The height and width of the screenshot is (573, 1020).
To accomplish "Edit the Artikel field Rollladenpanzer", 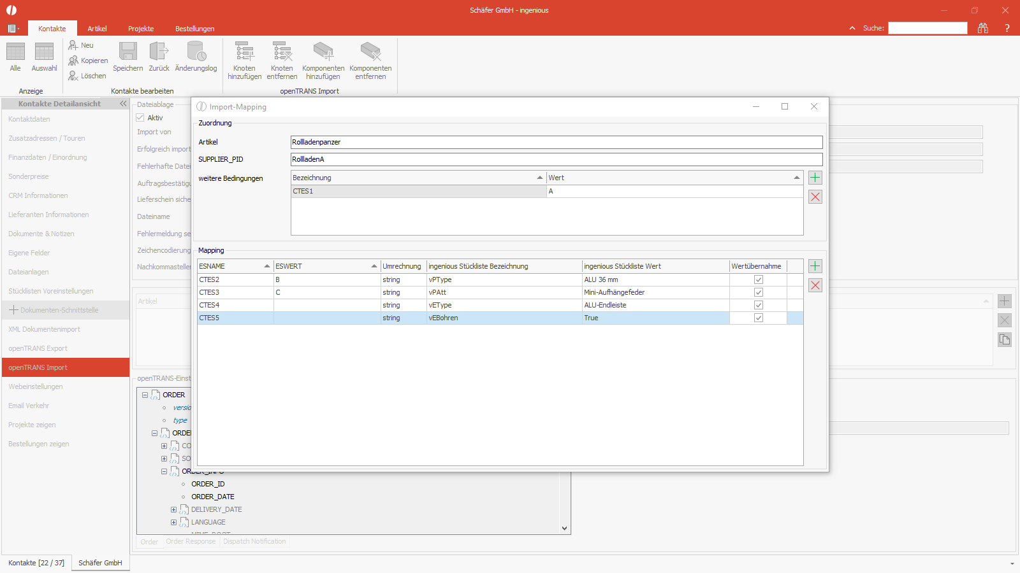I will point(557,142).
